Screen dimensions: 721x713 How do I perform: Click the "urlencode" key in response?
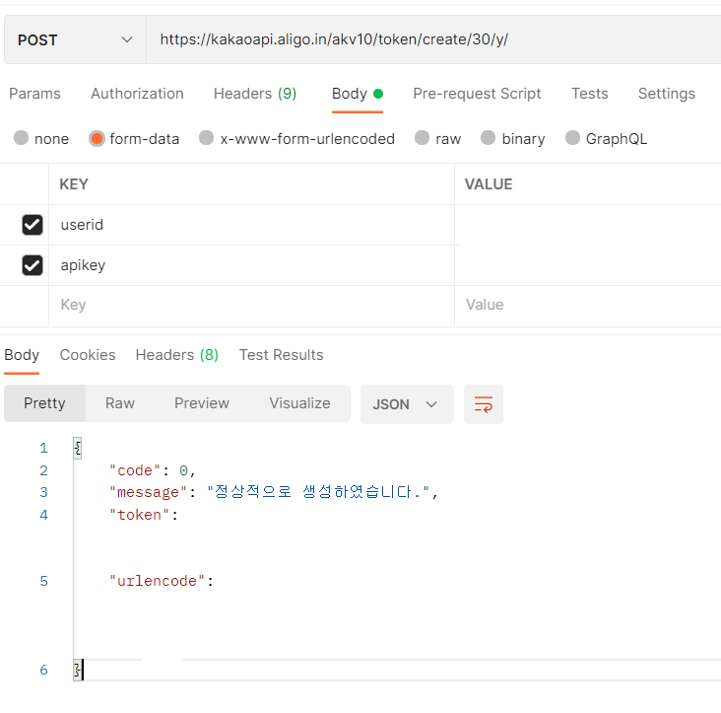click(157, 581)
